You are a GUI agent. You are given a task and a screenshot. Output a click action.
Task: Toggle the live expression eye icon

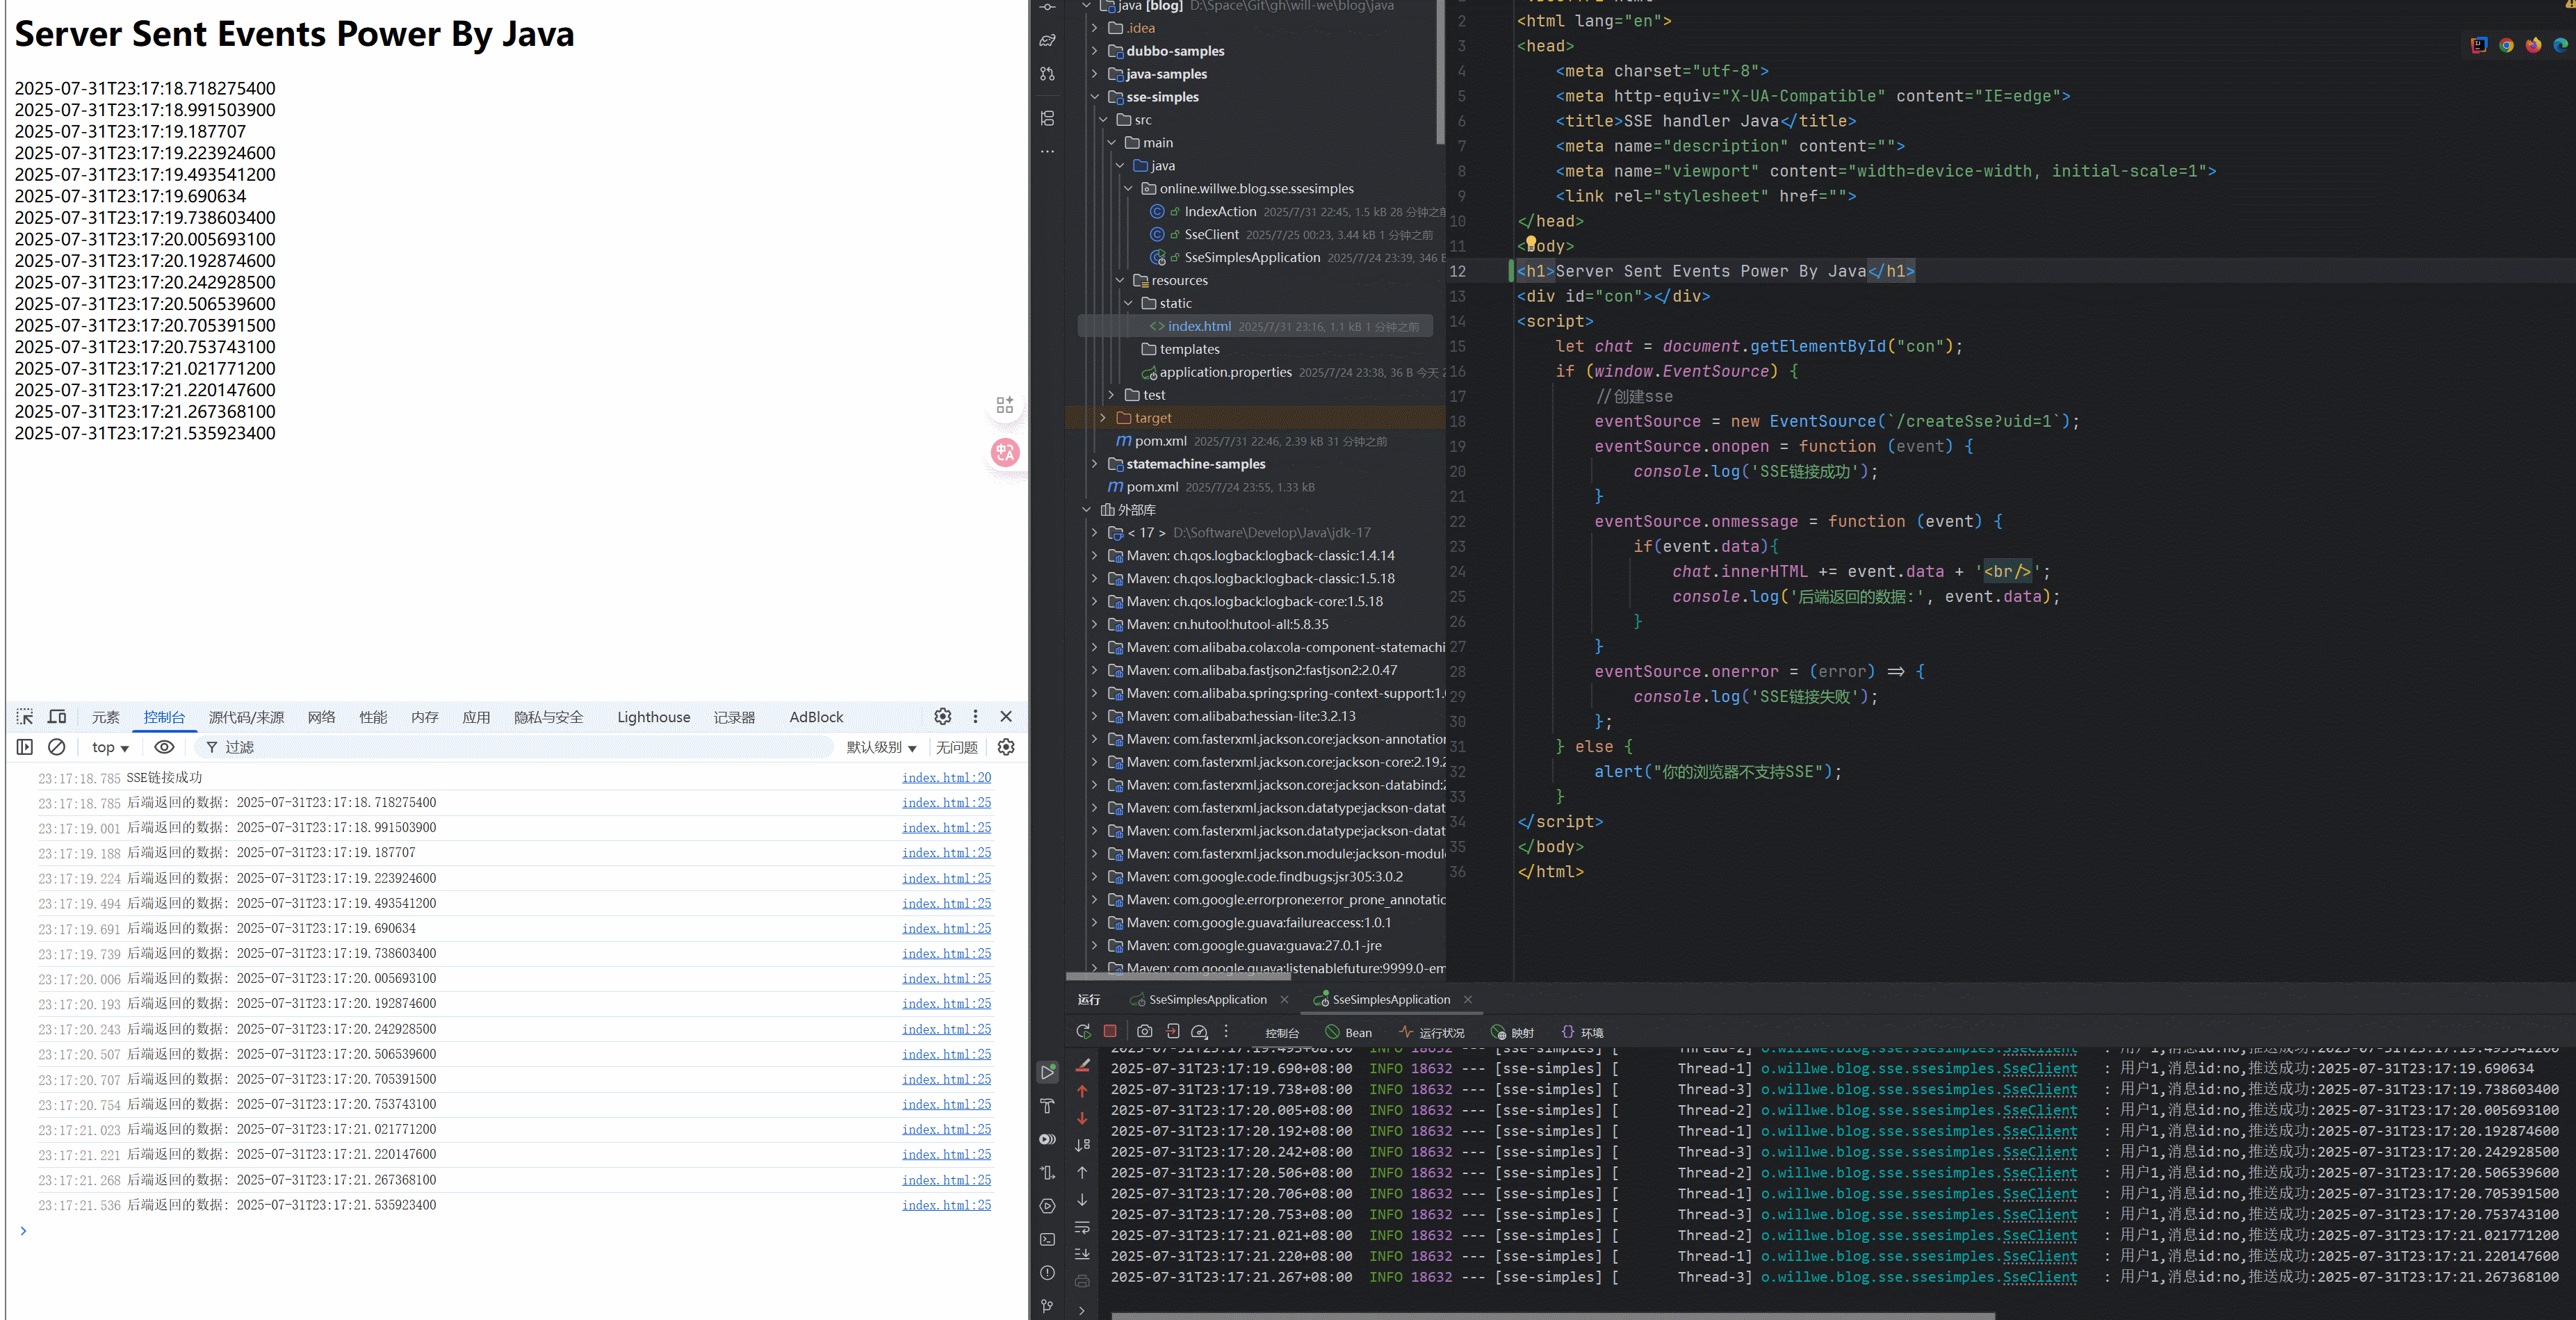(164, 747)
